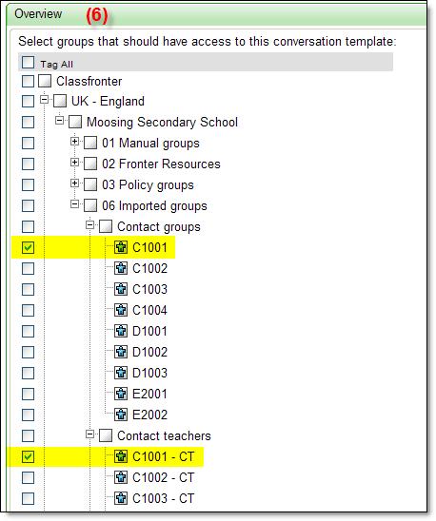Expand the 01 Manual groups node
The image size is (436, 521).
coord(74,142)
